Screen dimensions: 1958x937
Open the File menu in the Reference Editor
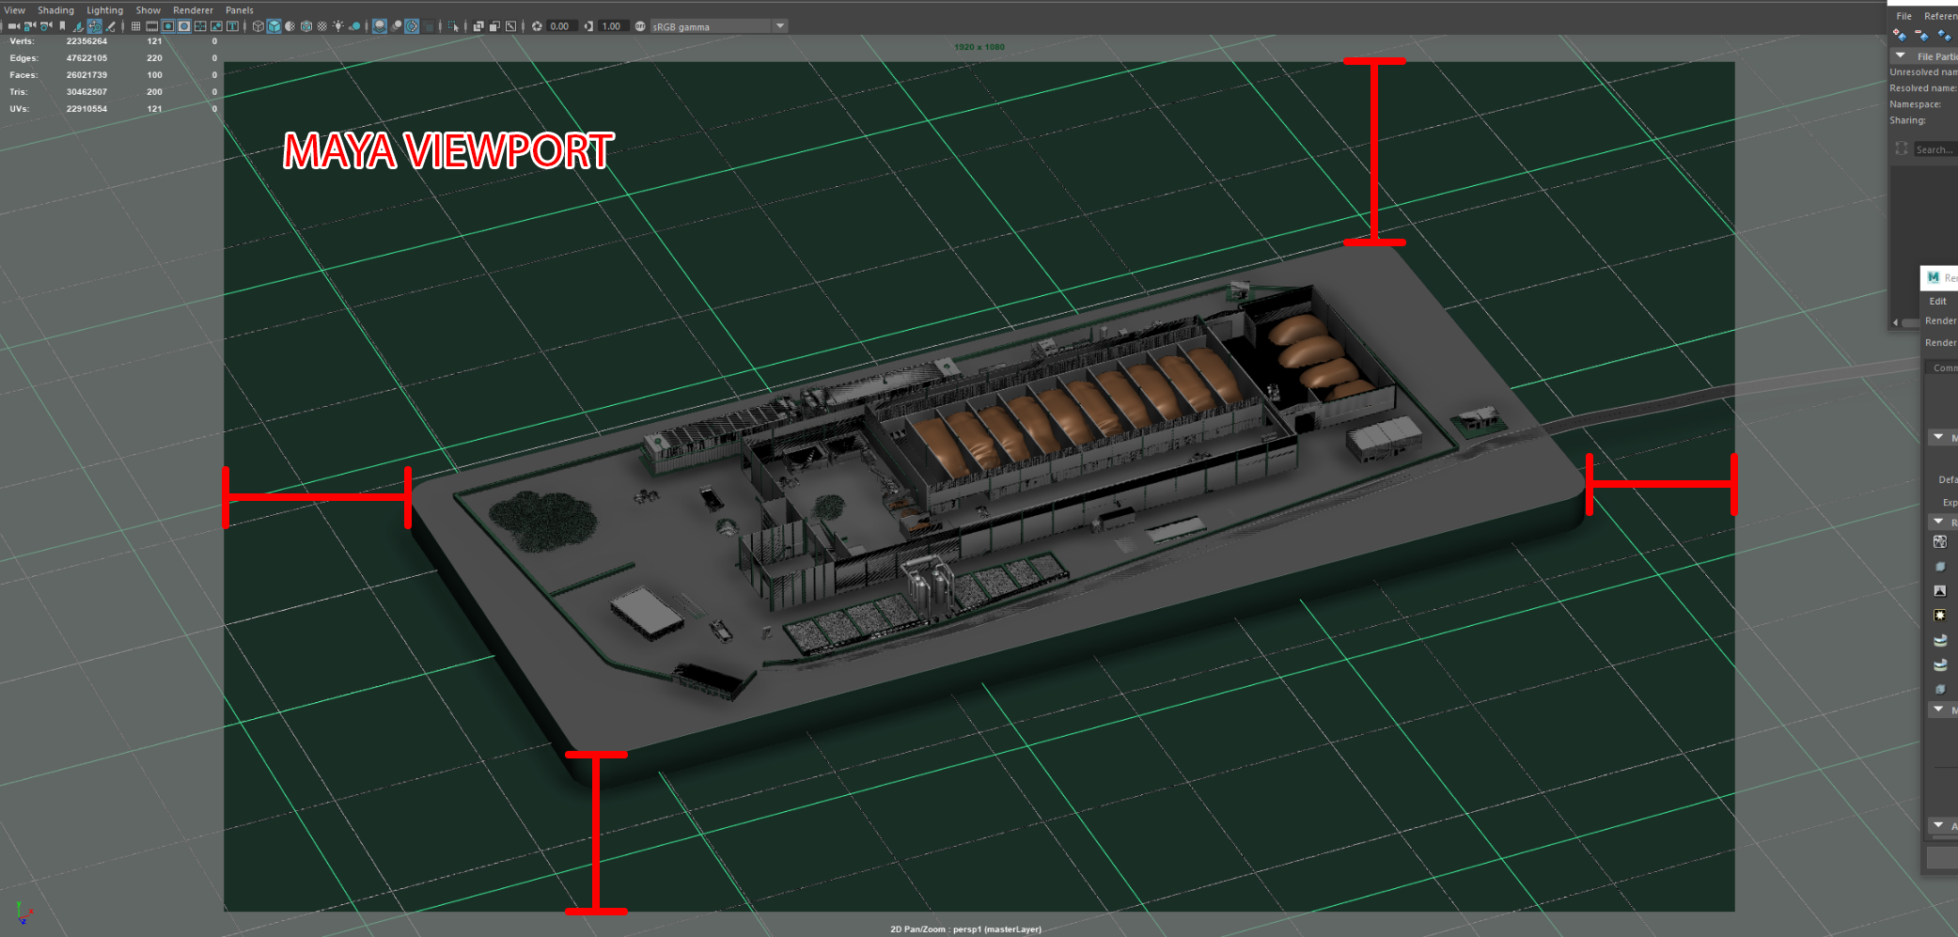point(1903,16)
